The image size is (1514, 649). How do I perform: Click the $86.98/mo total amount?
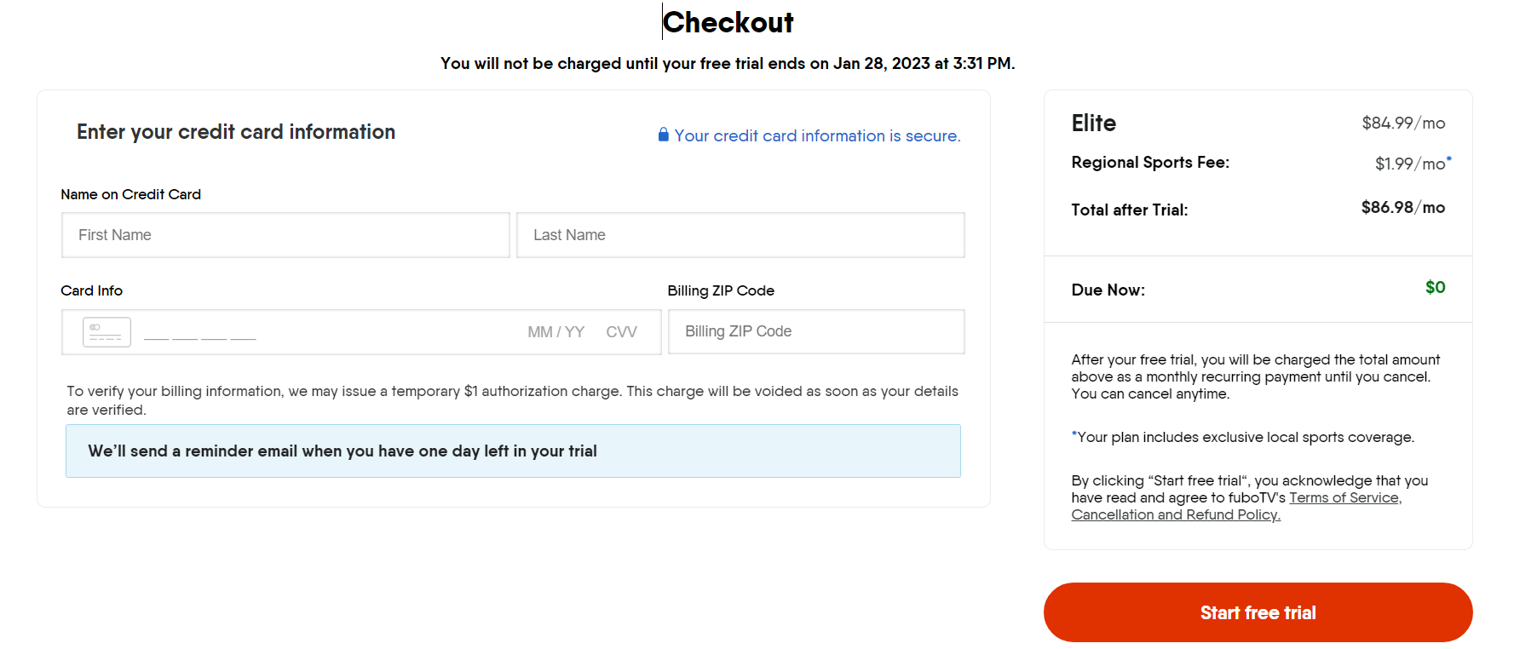[1402, 208]
